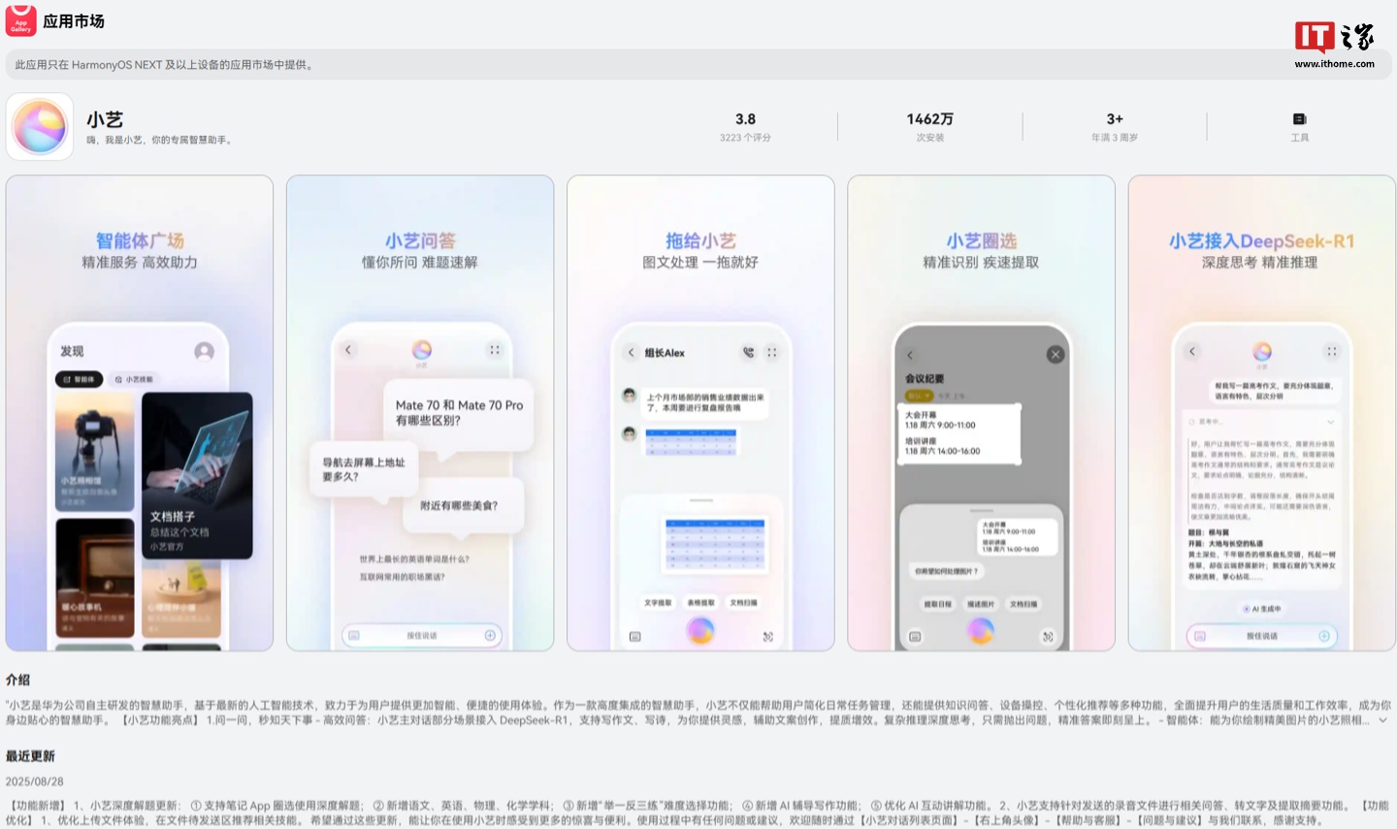Screen dimensions: 1397x829
Task: Open the yellow 默认 dropdown in 会议纪要
Action: tap(918, 396)
